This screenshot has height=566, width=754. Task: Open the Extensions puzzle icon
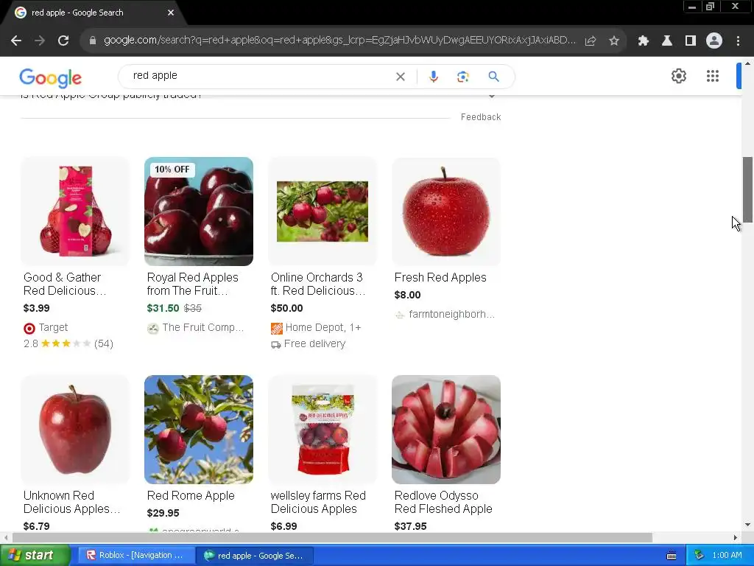coord(643,41)
